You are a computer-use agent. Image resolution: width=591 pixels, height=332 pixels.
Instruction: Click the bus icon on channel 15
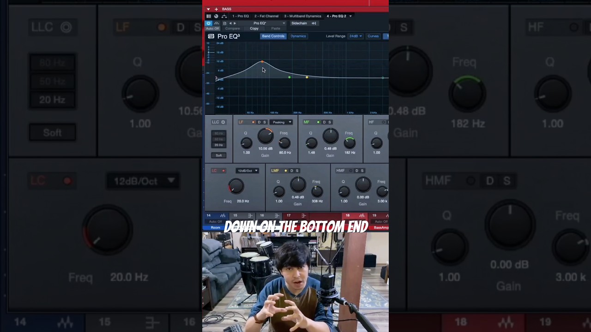250,215
